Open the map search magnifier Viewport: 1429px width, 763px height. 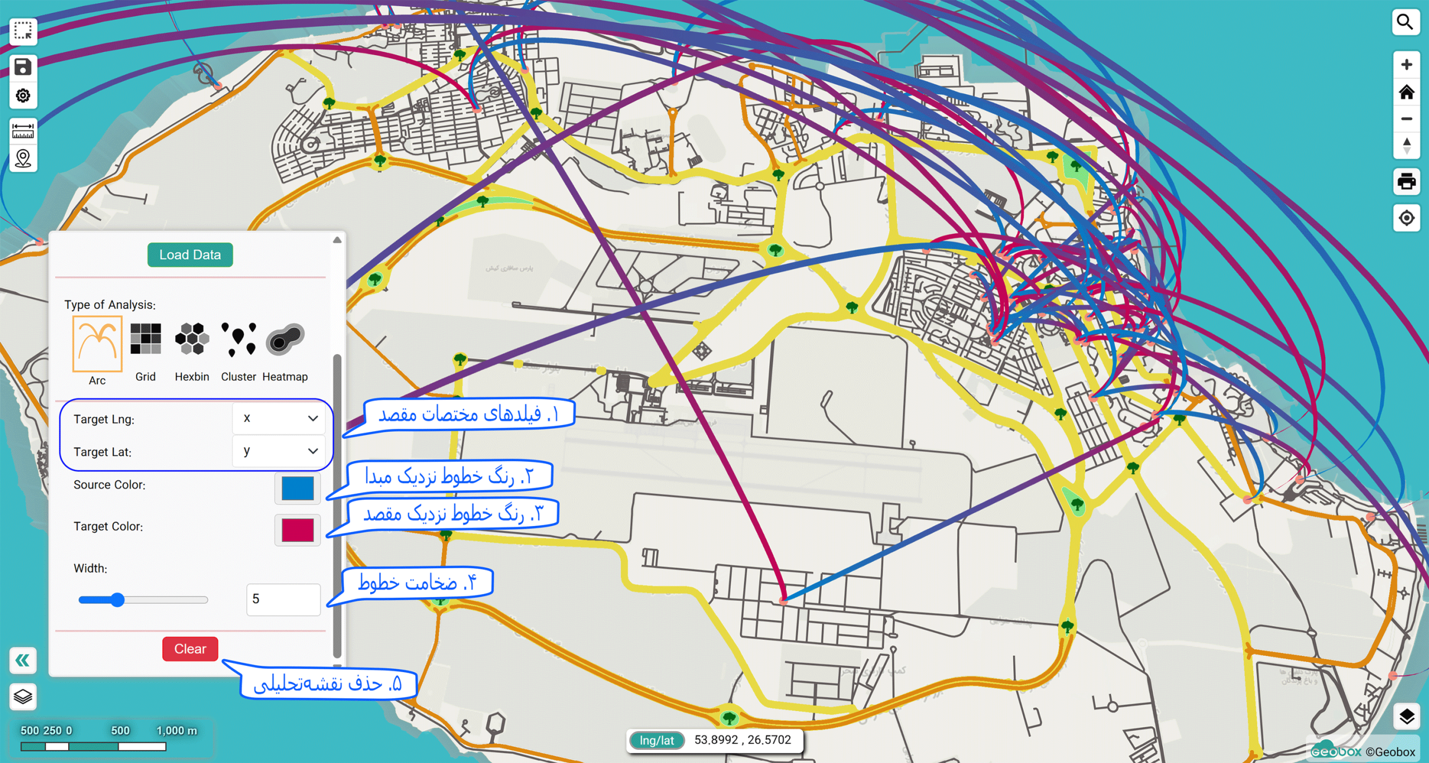tap(1406, 22)
